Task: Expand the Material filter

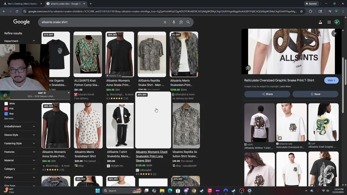Action: coord(20,160)
